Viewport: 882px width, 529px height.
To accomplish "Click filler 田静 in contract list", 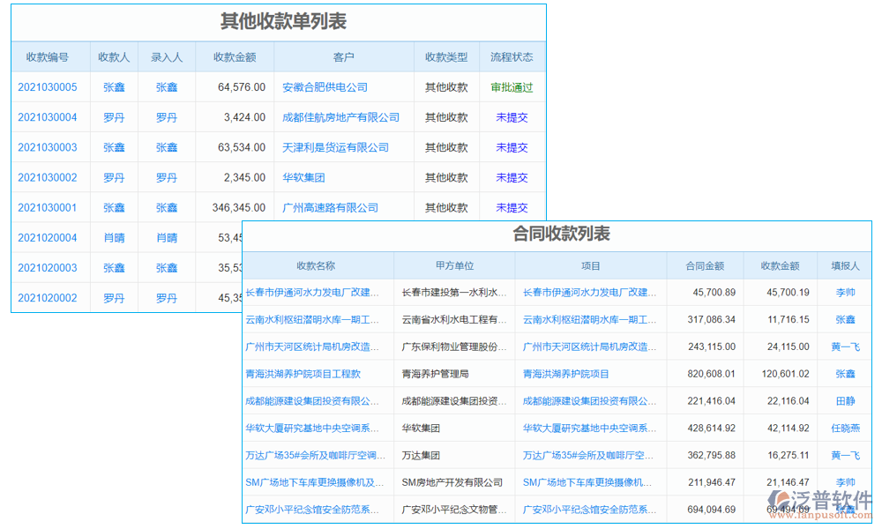I will 844,400.
